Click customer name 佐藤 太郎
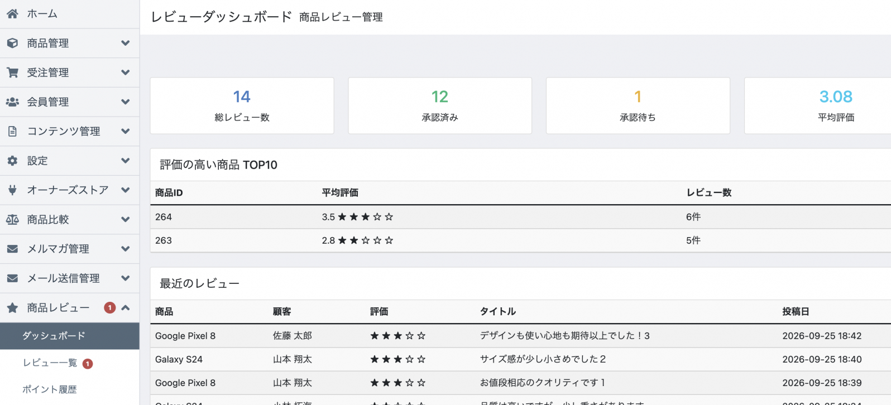Screen dimensions: 891x405 (x=293, y=336)
